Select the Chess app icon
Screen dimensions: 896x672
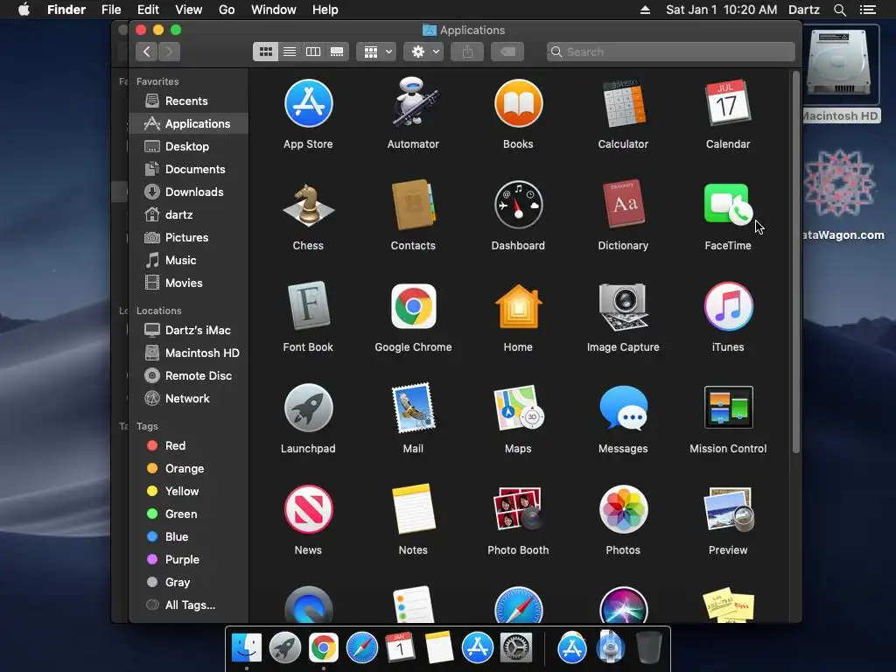click(x=309, y=205)
